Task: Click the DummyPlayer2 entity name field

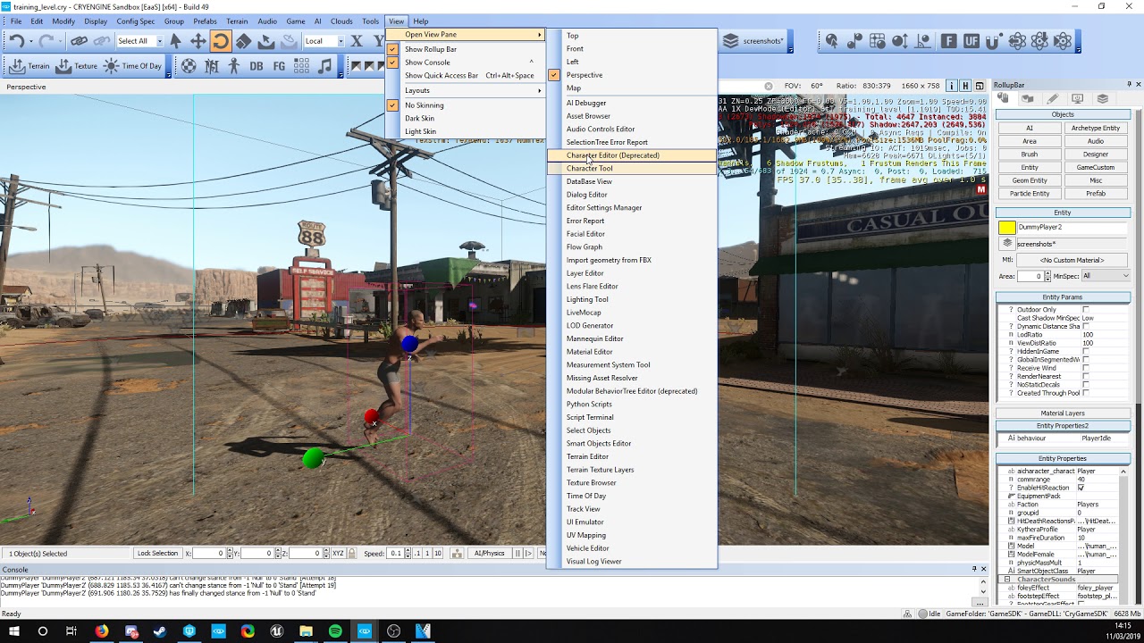Action: click(1072, 228)
